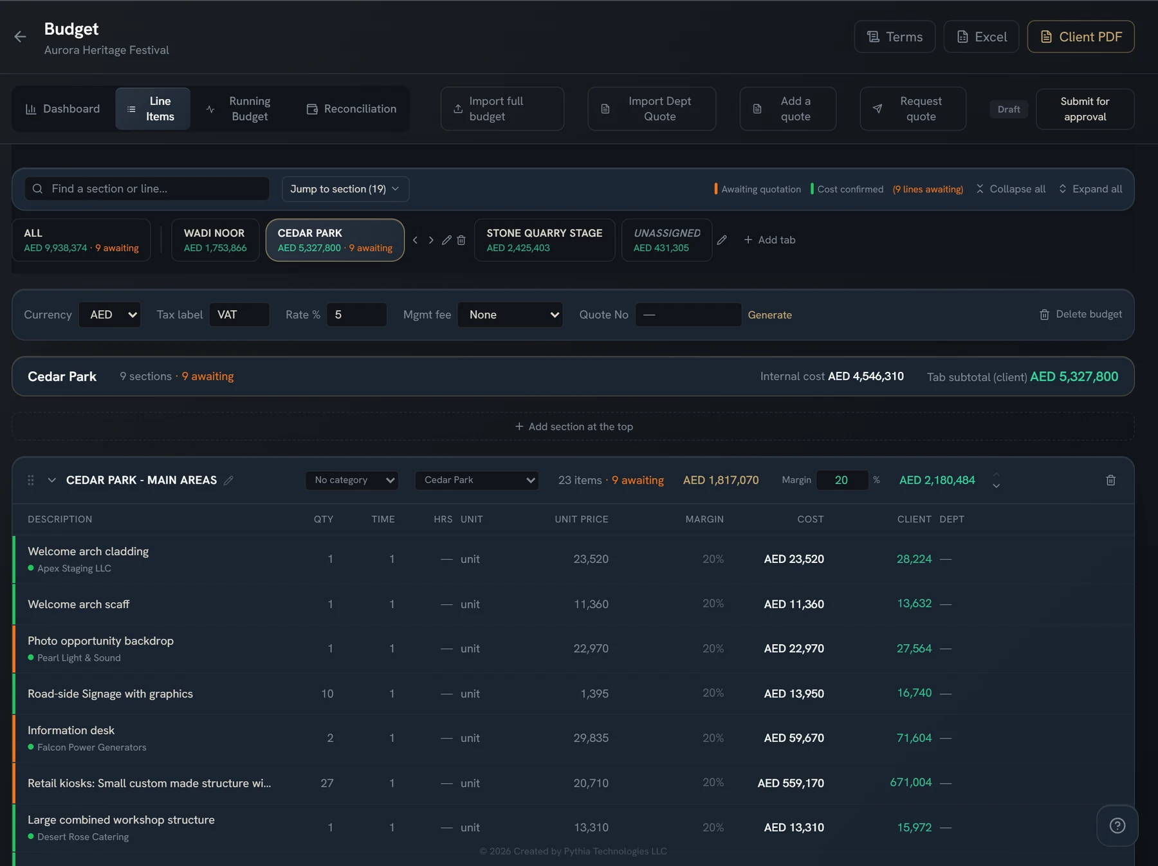Edit CEDAR PARK - MAIN AREAS section name
The height and width of the screenshot is (866, 1158).
tap(228, 480)
